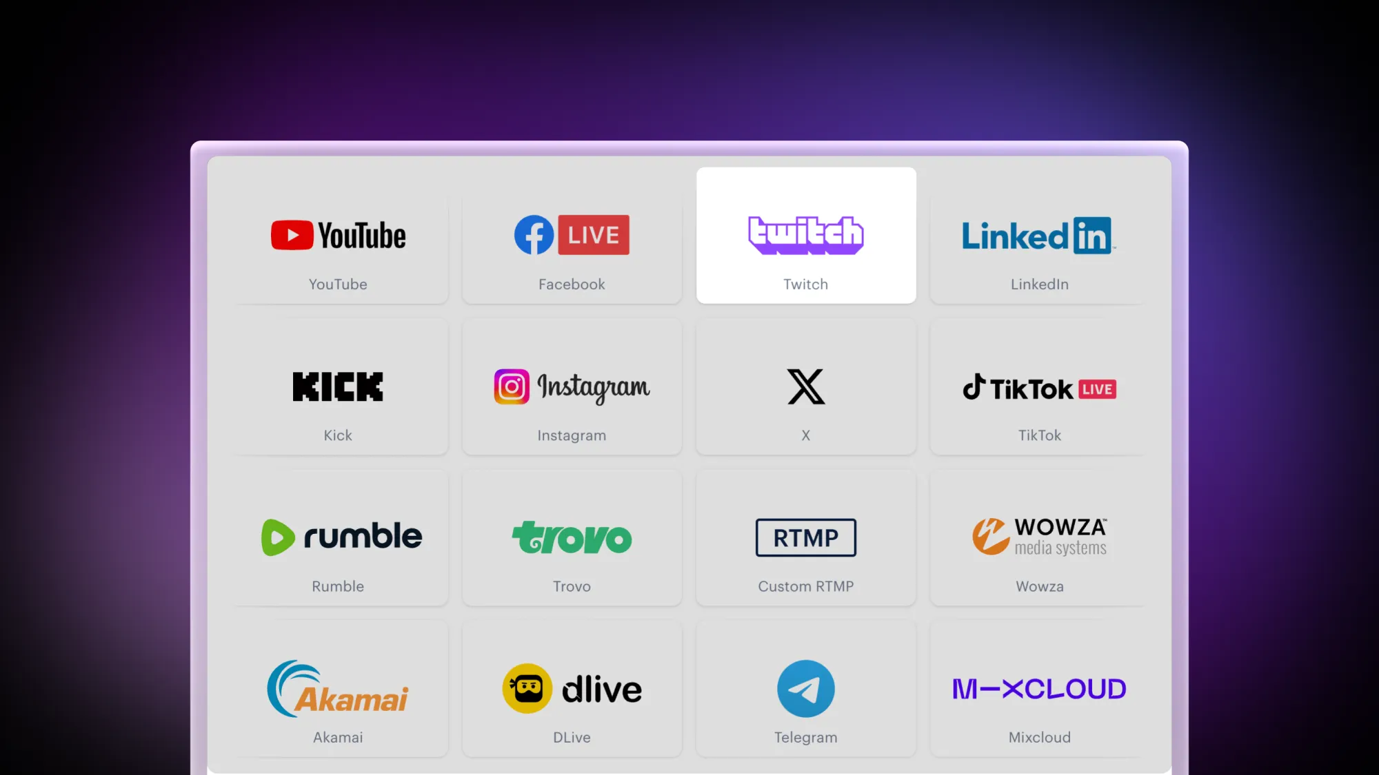
Task: Enable Trovo as a destination
Action: point(572,537)
